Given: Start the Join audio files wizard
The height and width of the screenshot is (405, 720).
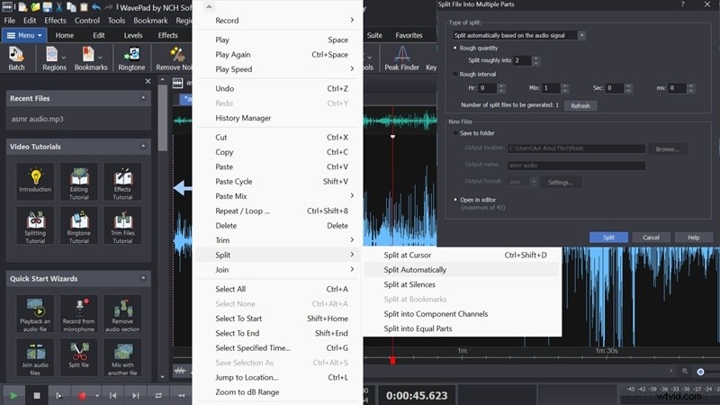Looking at the screenshot, I should coord(35,357).
